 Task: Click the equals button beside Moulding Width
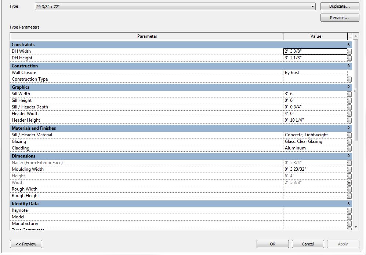[349, 170]
